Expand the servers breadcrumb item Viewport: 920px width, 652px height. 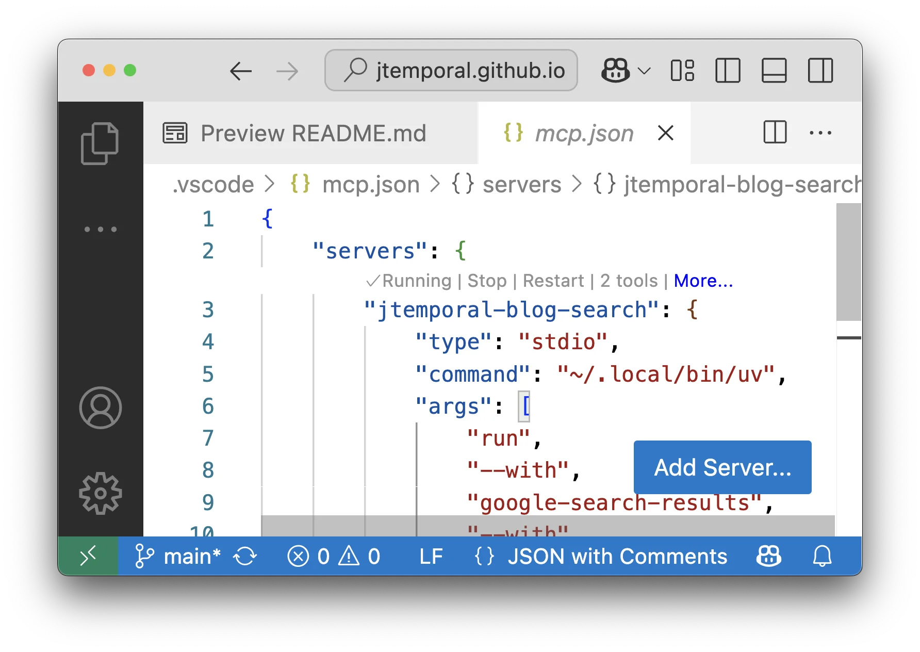(x=522, y=184)
